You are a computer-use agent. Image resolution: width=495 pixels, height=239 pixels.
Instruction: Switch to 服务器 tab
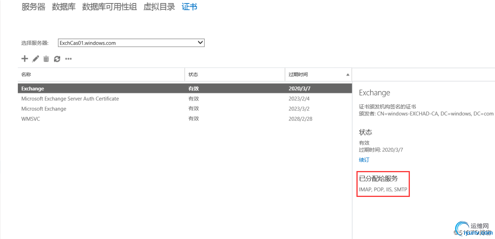(33, 7)
